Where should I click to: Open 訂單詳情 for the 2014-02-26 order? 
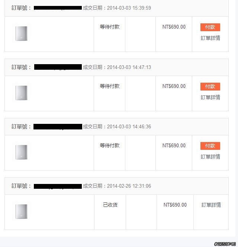pyautogui.click(x=211, y=205)
